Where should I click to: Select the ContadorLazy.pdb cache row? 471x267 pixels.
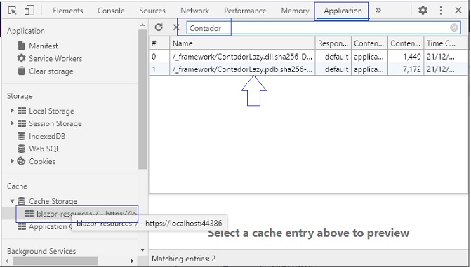click(x=308, y=69)
